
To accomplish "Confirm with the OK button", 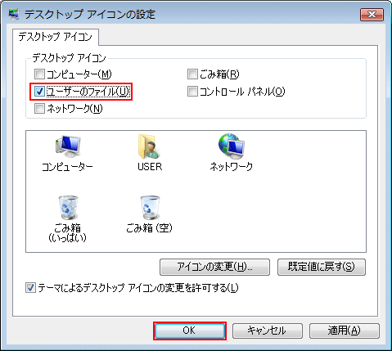I will [190, 331].
